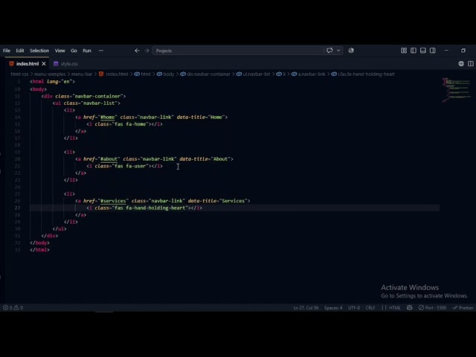Viewport: 476px width, 357px height.
Task: Show more menus via the ellipsis
Action: tap(101, 51)
